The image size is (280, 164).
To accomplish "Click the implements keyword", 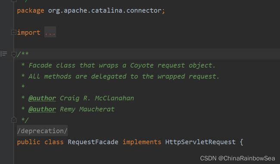I will 142,142.
